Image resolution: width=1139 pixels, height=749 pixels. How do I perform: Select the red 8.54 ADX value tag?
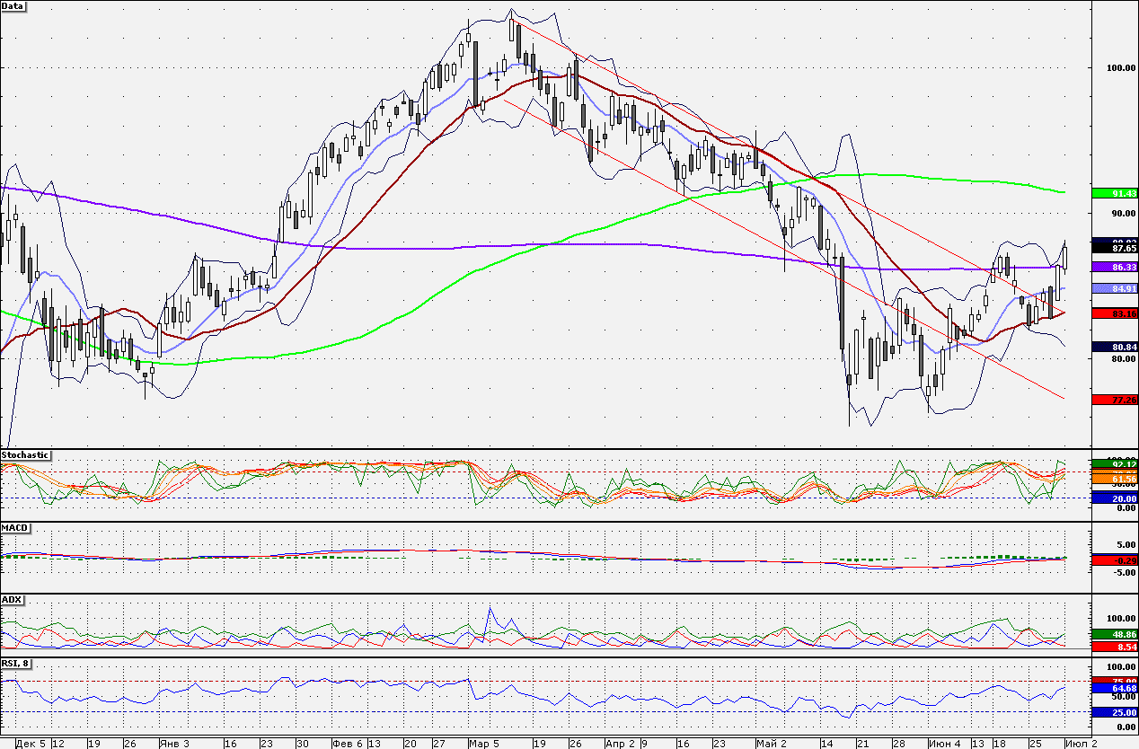pyautogui.click(x=1114, y=646)
